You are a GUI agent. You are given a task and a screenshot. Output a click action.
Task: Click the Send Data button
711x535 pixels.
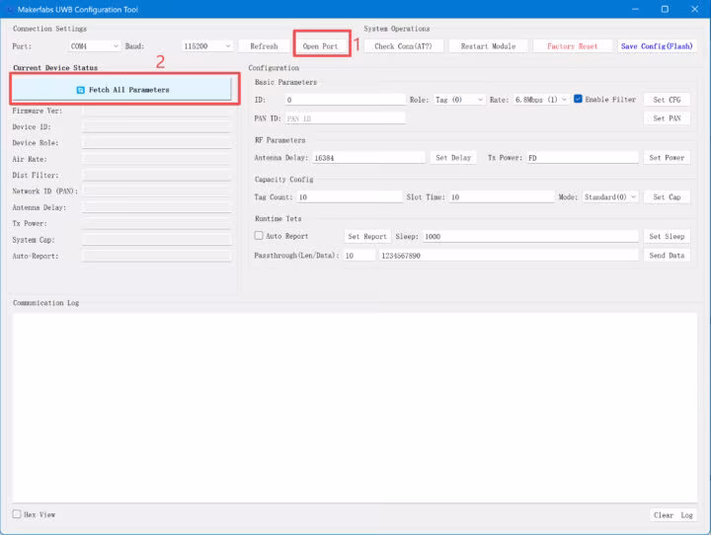click(x=667, y=256)
